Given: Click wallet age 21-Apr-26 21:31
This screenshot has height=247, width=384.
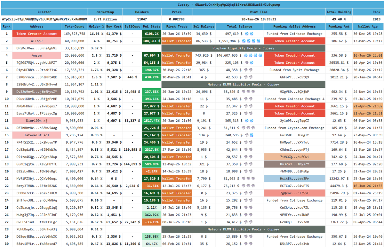Looking at the screenshot, I should point(368,113).
